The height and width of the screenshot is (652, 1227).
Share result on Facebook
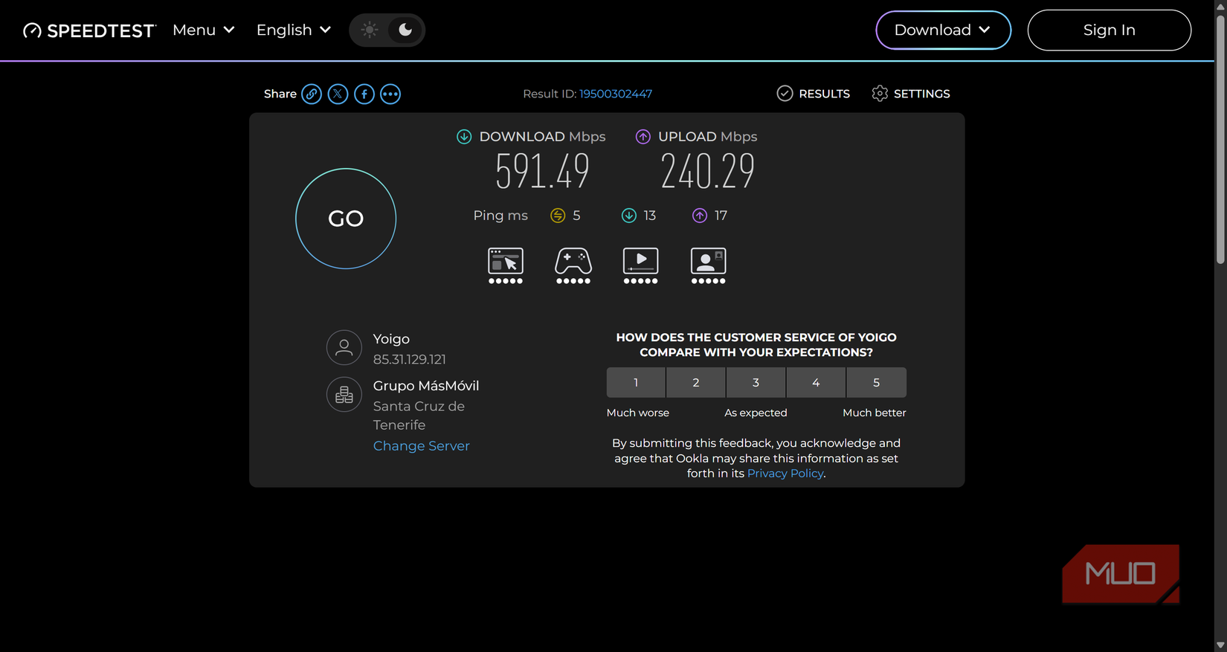(x=364, y=94)
